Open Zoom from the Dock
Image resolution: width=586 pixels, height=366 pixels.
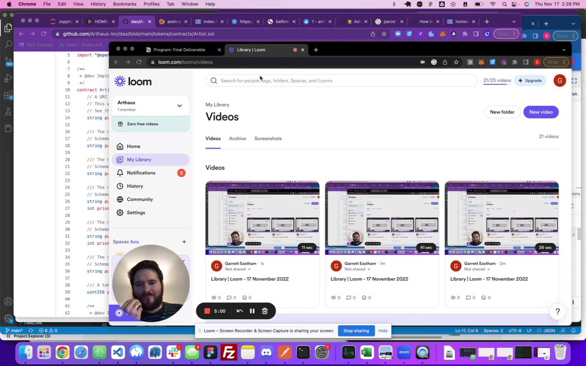pos(404,352)
